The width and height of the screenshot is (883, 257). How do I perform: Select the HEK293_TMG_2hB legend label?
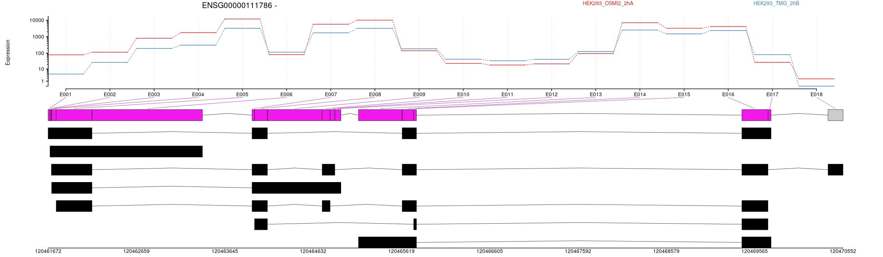tap(776, 3)
